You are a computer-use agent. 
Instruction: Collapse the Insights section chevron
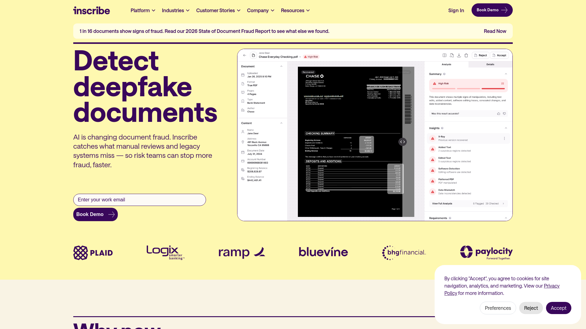coord(506,128)
